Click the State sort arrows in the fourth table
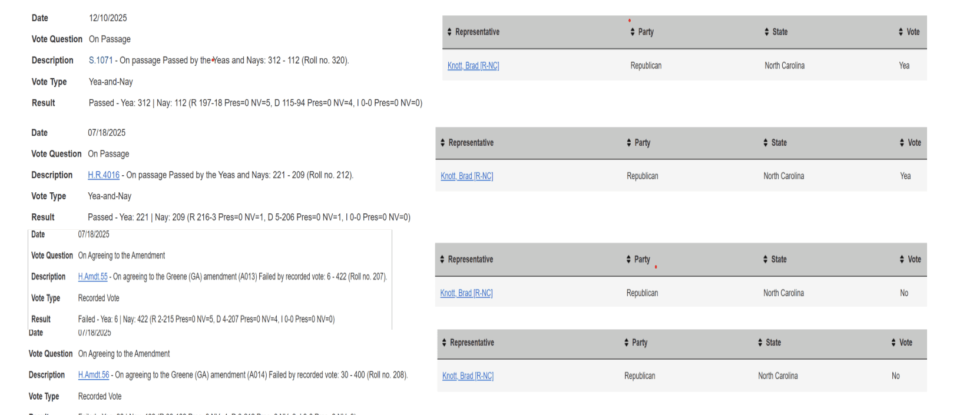The height and width of the screenshot is (415, 973). (x=759, y=343)
